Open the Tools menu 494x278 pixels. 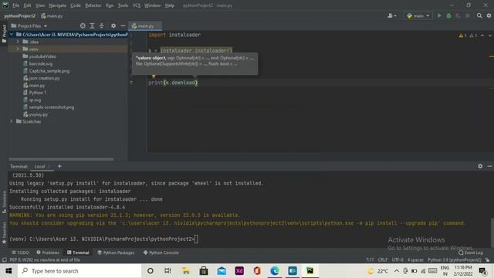123,5
